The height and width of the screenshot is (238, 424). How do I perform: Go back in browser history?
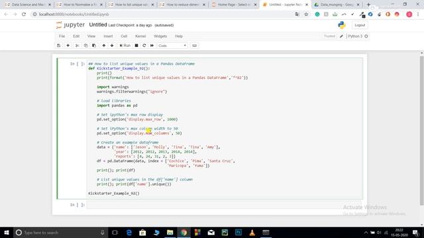coord(6,15)
